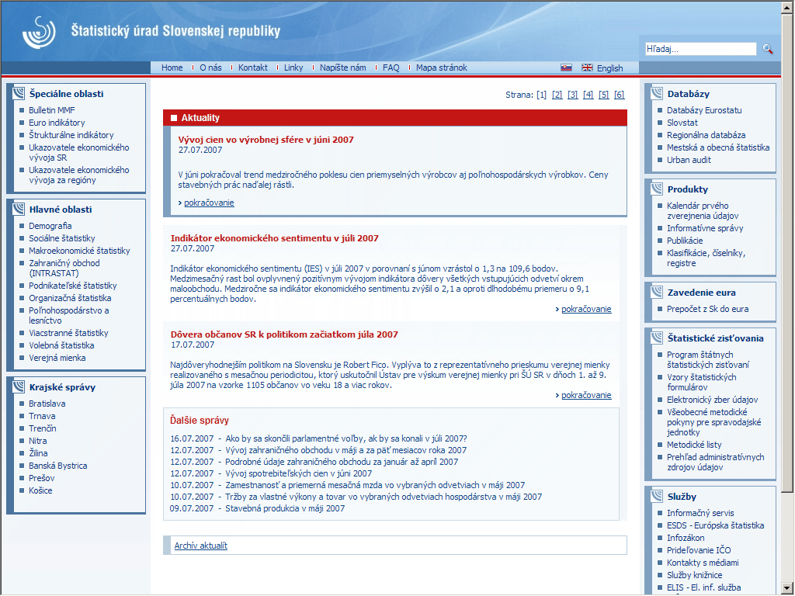Open the Metodické listy link

pyautogui.click(x=694, y=445)
